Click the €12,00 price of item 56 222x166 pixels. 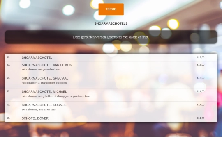(201, 57)
